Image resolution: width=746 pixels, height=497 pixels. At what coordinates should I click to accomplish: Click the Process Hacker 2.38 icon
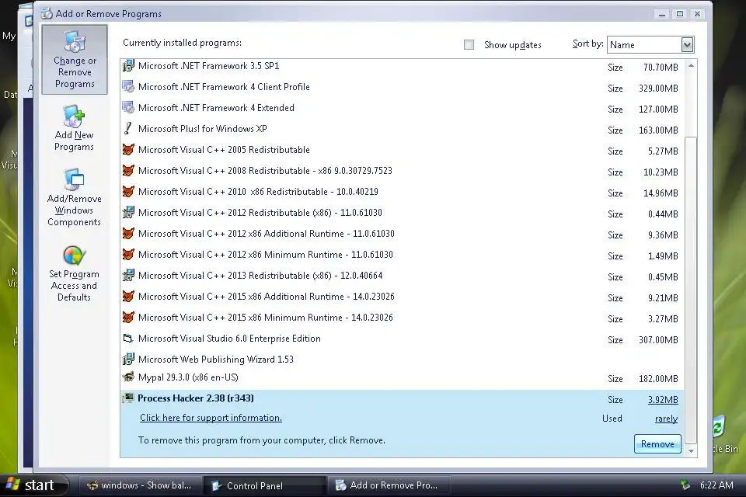tap(128, 398)
